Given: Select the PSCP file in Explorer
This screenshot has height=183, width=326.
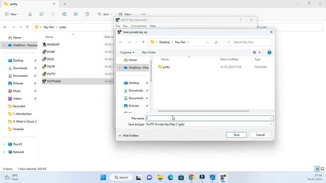Looking at the screenshot, I should click(x=48, y=59).
